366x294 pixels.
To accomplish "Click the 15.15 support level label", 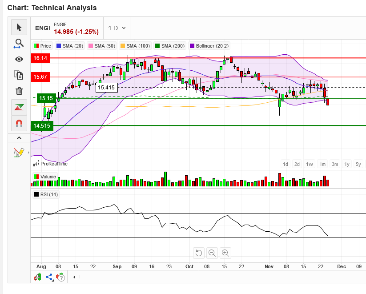I will (46, 98).
